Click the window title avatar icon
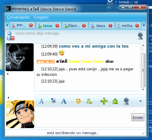Viewport: 152px width, 140px height. [x=8, y=8]
